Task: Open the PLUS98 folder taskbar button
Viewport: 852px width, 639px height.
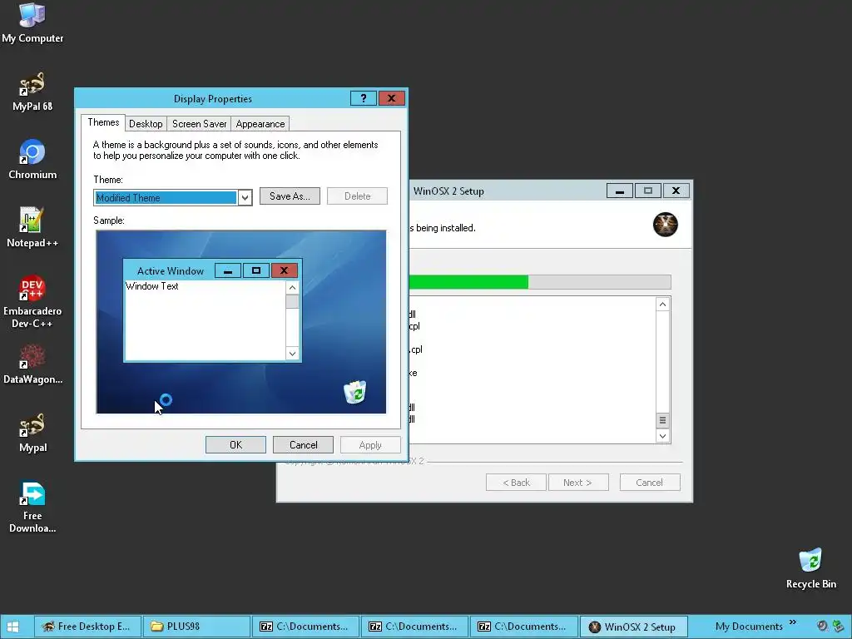Action: pos(196,627)
